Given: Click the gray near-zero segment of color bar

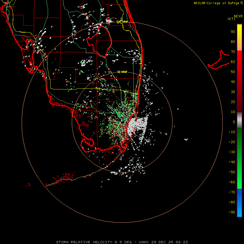Looking at the screenshot, I should click(x=239, y=120).
